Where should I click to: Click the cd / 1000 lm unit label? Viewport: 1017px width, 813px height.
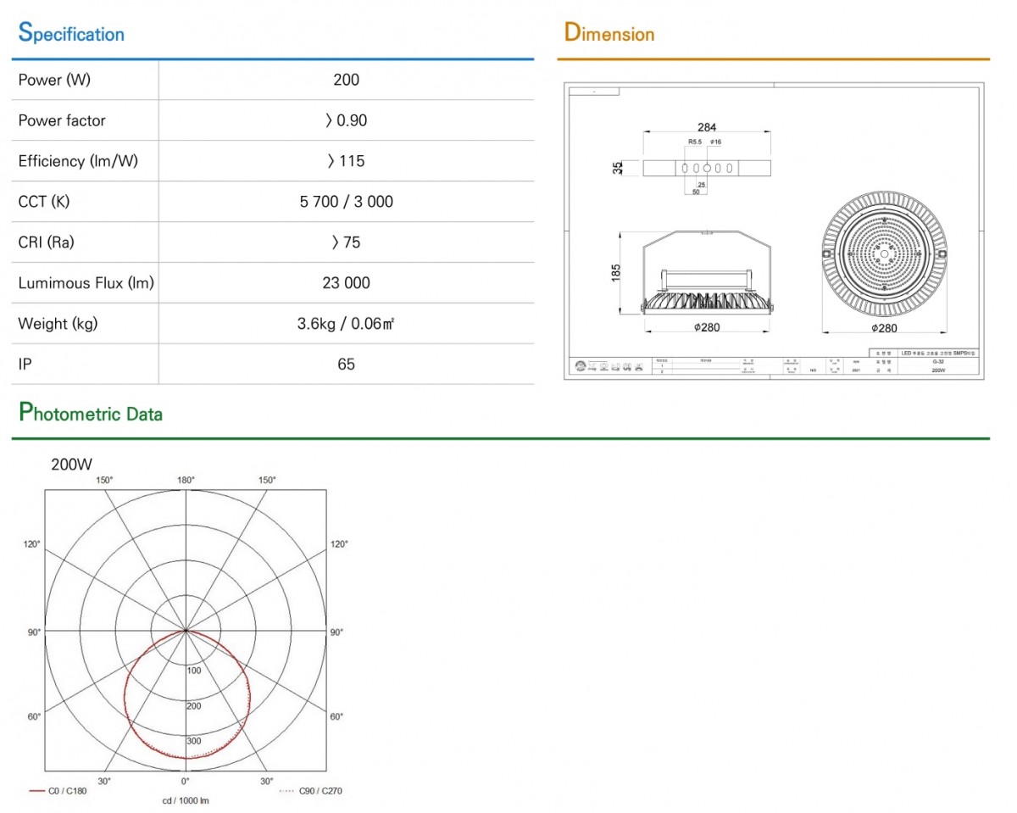click(x=186, y=801)
